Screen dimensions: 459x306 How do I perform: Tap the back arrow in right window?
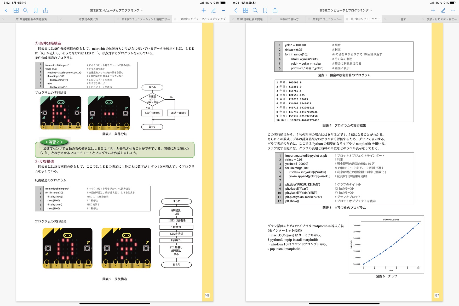[x=236, y=10]
